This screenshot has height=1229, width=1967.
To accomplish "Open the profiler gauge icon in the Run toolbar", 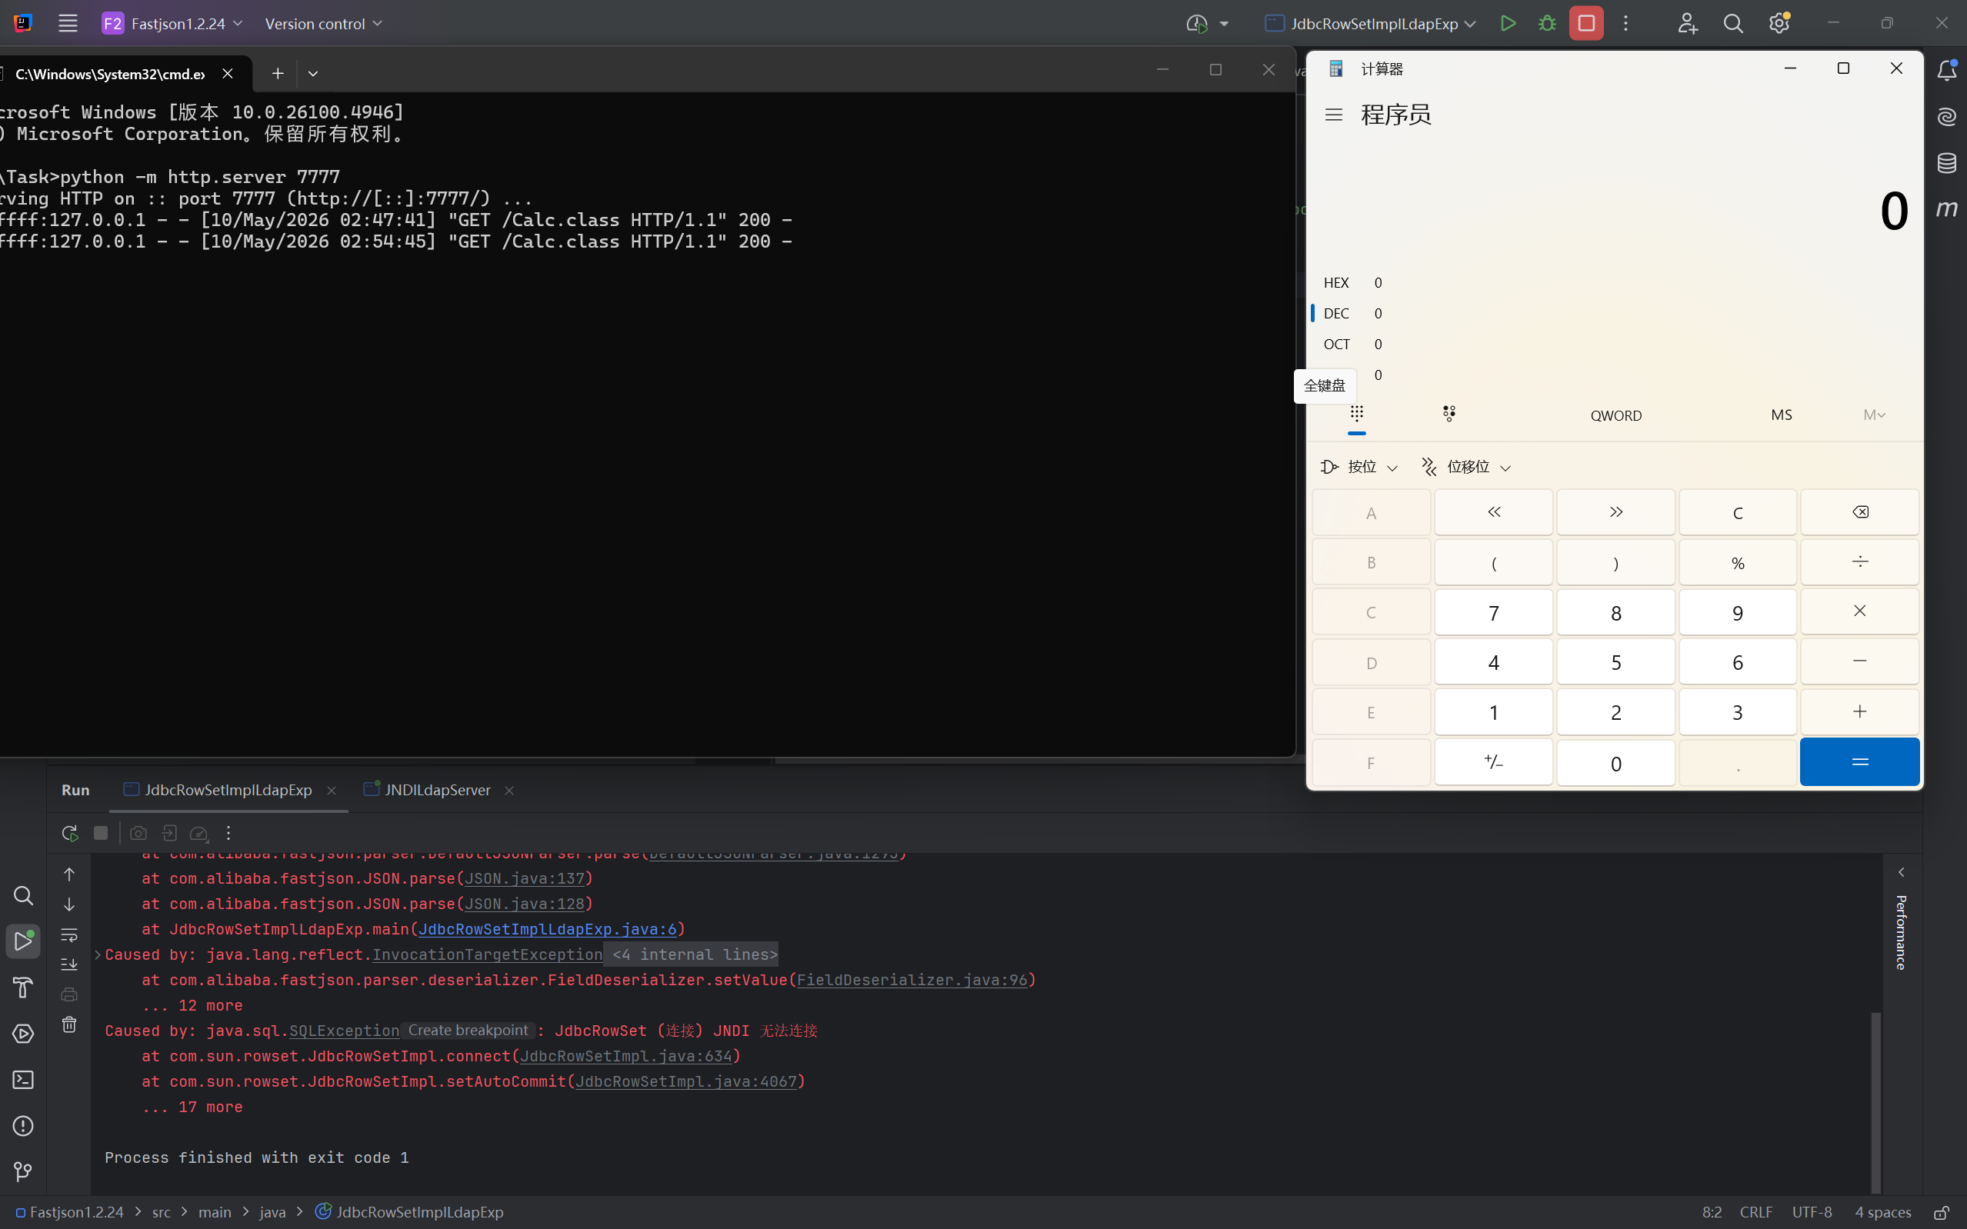I will coord(199,833).
